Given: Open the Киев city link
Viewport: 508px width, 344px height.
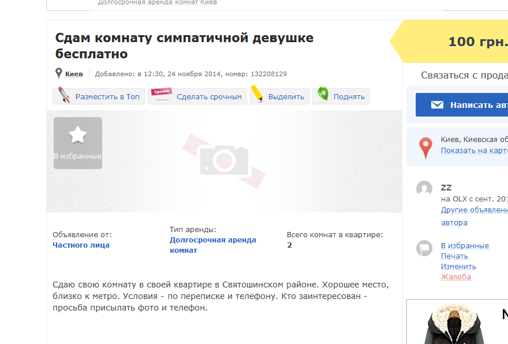Looking at the screenshot, I should 74,74.
